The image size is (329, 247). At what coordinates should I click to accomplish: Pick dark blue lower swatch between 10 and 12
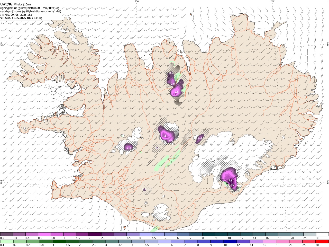[230, 242]
